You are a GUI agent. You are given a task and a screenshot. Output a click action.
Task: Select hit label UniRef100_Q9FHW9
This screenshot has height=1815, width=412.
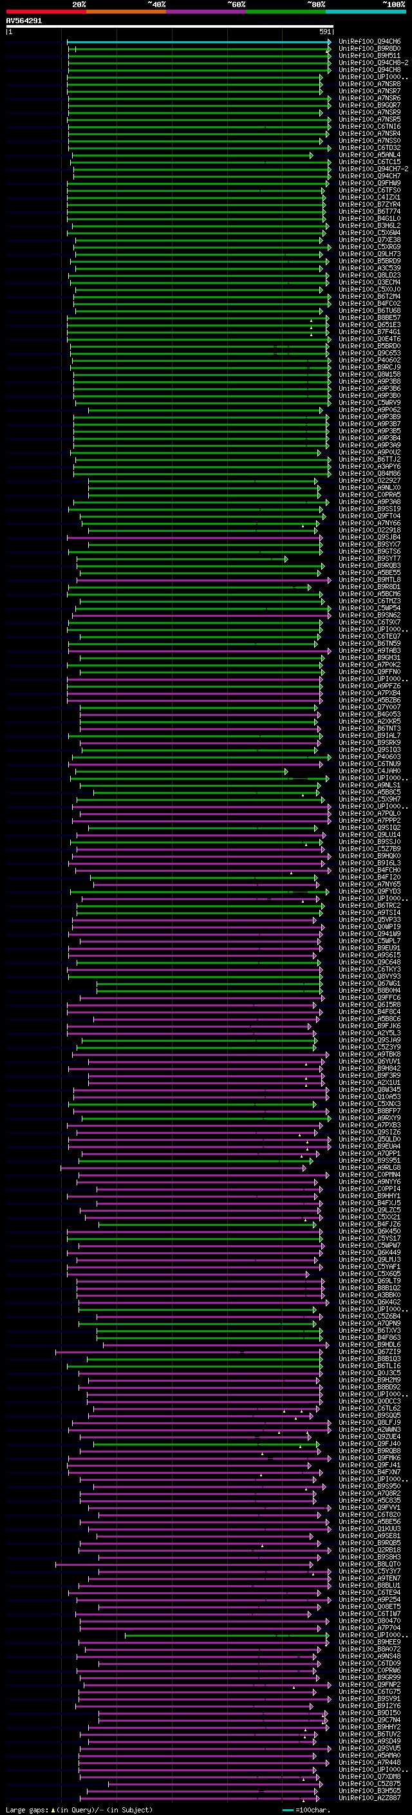pos(370,183)
